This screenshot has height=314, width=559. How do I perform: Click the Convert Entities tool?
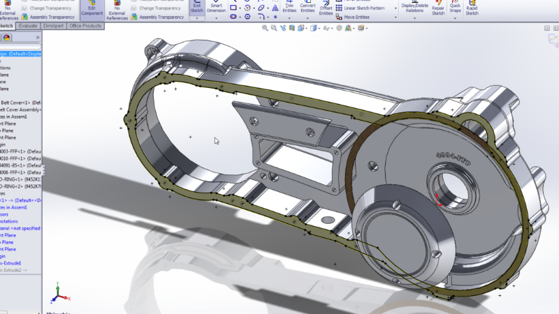tap(307, 8)
